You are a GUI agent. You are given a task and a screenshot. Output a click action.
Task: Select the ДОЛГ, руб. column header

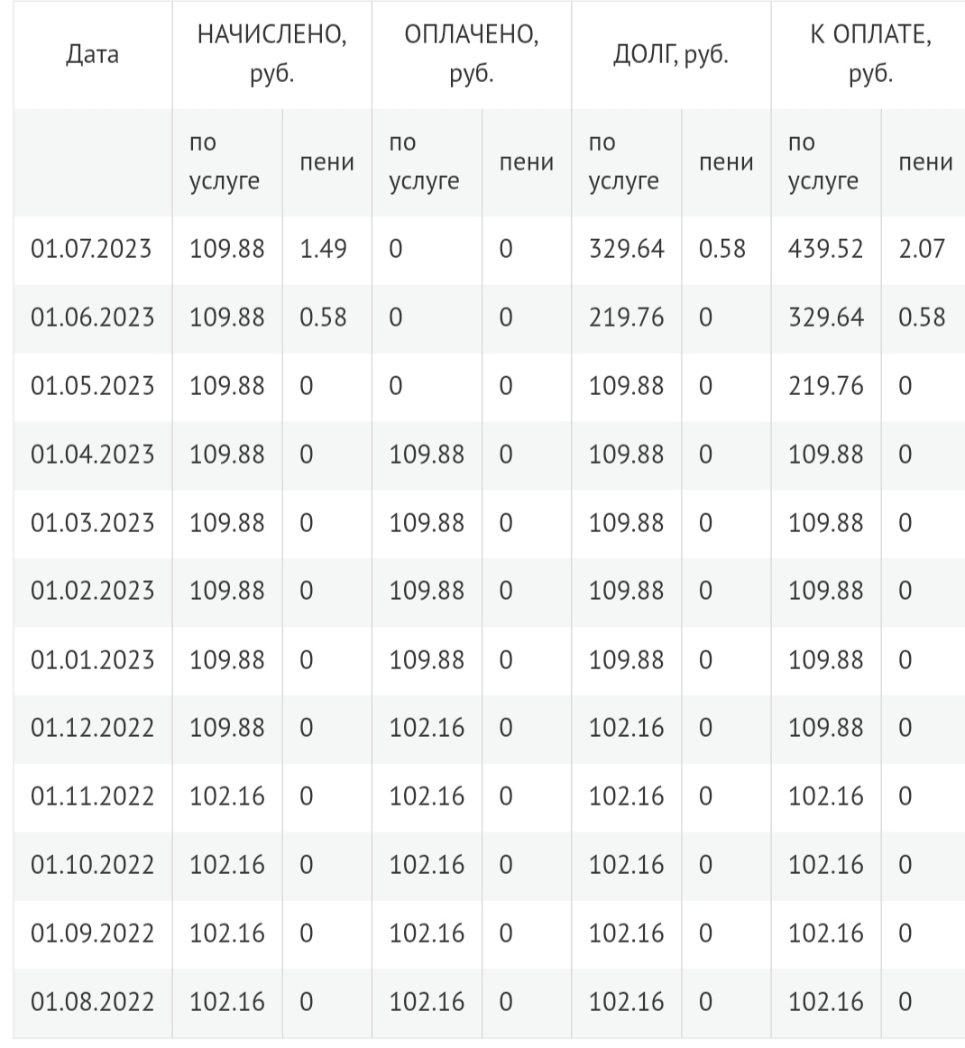tap(670, 54)
